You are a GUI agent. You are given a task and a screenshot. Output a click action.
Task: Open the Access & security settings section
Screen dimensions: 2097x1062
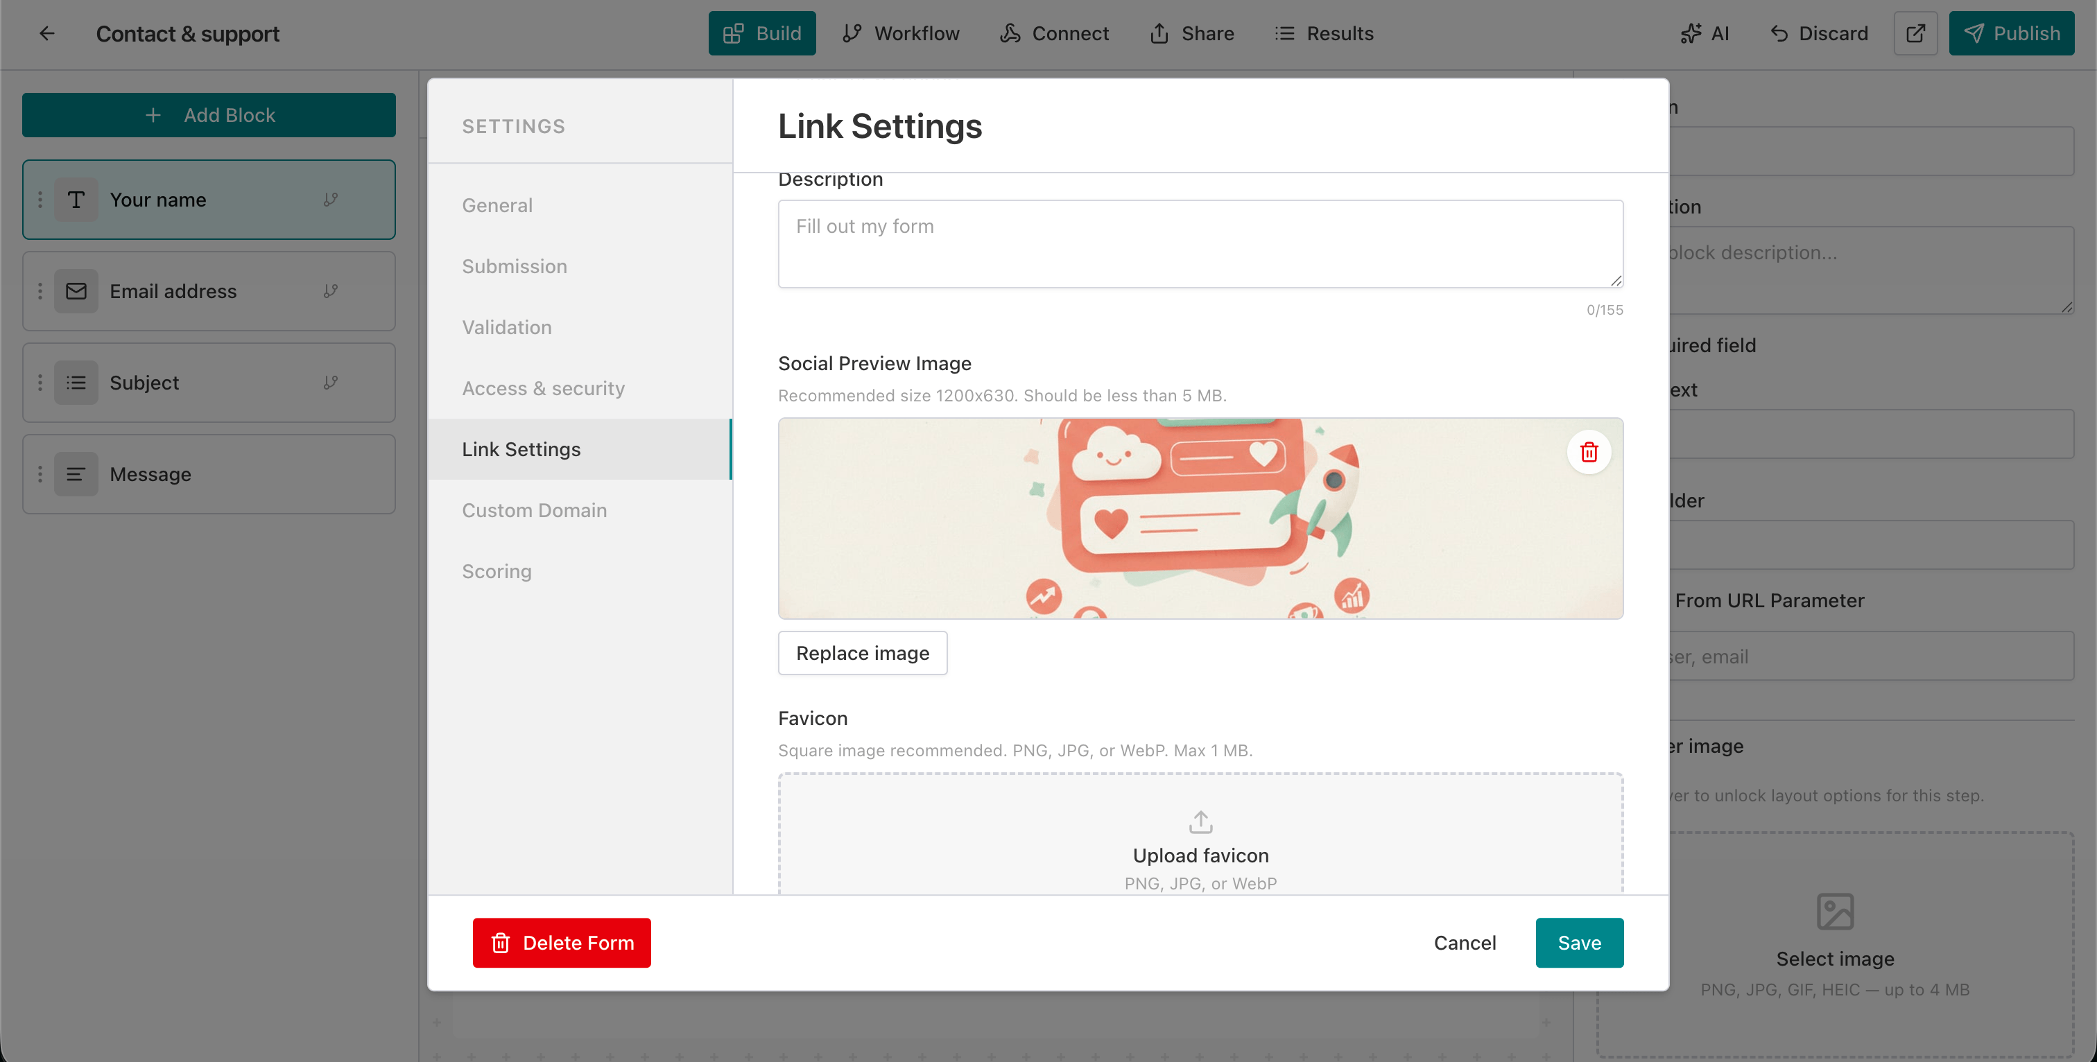point(543,388)
